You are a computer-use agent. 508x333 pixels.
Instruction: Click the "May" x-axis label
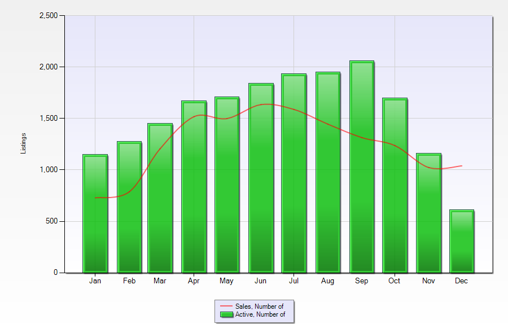[x=226, y=281]
